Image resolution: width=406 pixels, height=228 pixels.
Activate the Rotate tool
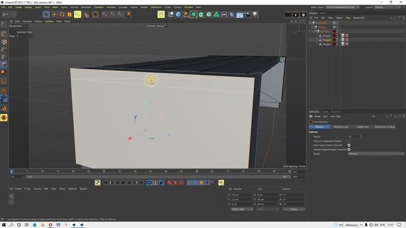coord(62,15)
